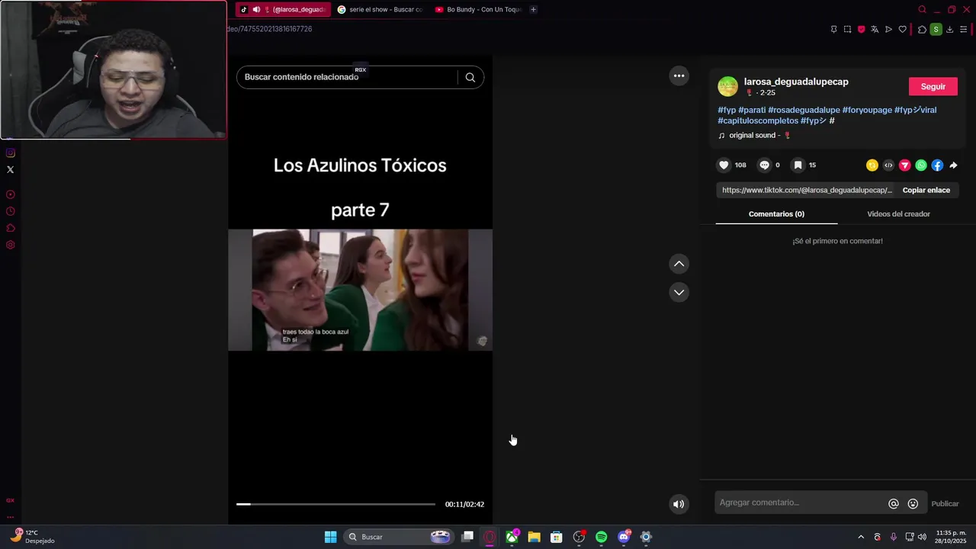Click the Publicar comment button

pos(945,503)
